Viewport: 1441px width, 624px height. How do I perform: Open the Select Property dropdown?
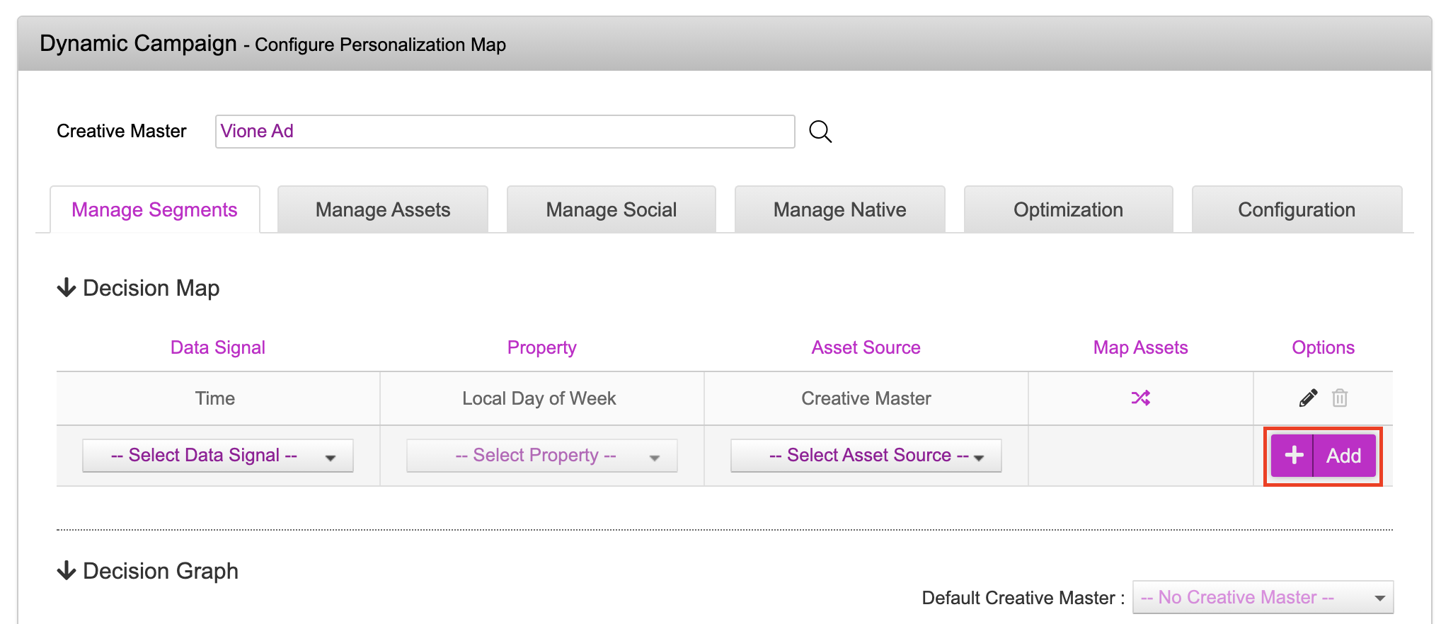pyautogui.click(x=541, y=456)
